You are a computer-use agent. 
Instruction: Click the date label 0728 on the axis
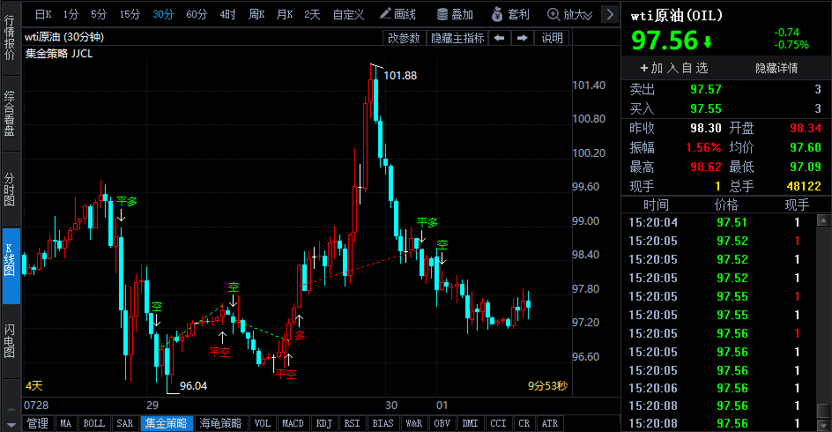pos(36,405)
